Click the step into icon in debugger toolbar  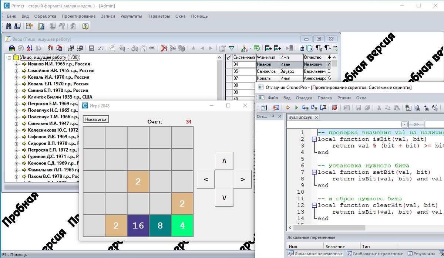point(305,108)
